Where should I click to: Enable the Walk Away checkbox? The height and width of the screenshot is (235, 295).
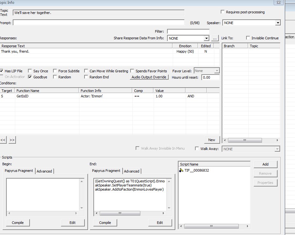coord(197,149)
